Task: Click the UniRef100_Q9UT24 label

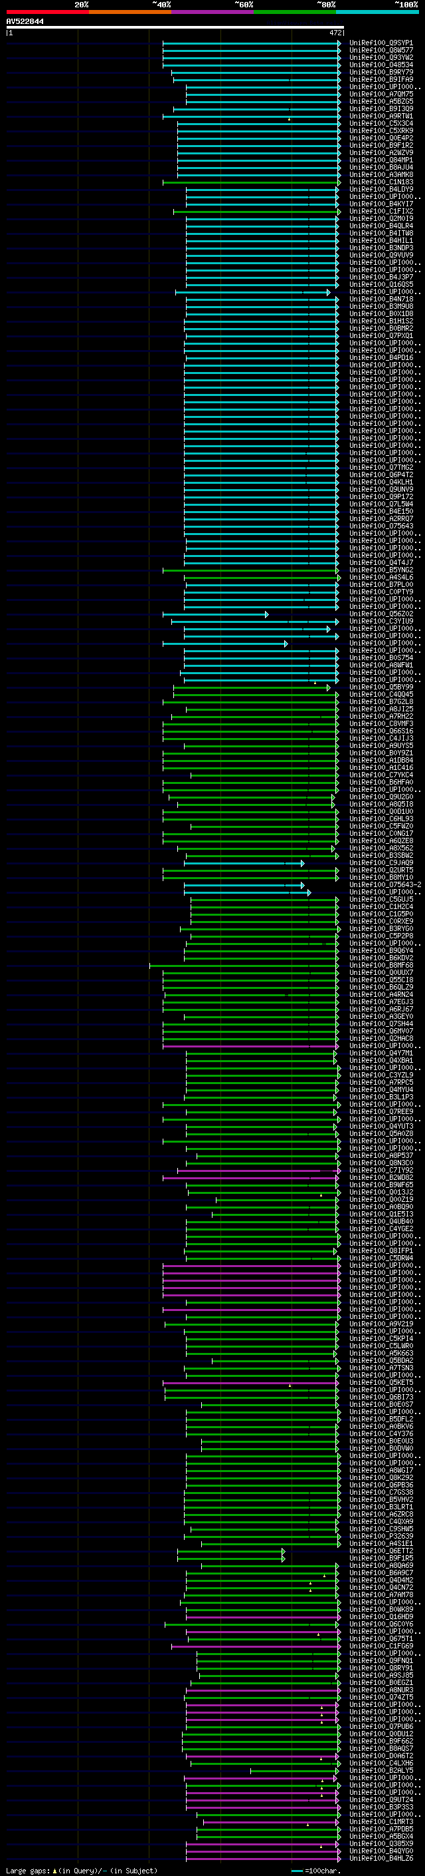Action: pyautogui.click(x=381, y=1799)
